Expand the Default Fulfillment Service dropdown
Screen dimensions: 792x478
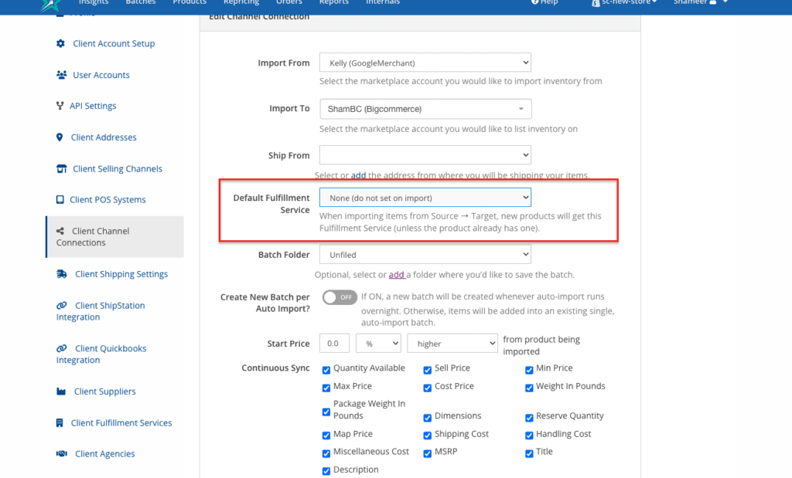(425, 198)
